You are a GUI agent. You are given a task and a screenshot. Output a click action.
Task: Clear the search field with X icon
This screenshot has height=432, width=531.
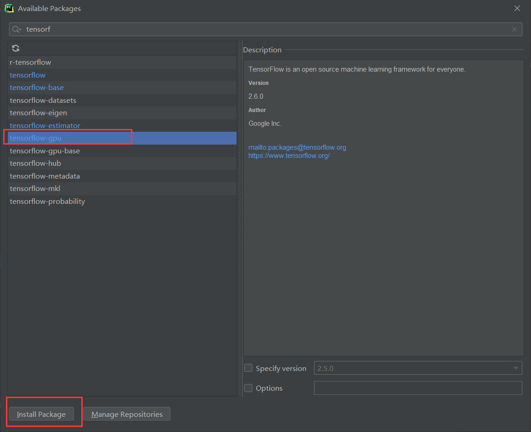pos(514,29)
